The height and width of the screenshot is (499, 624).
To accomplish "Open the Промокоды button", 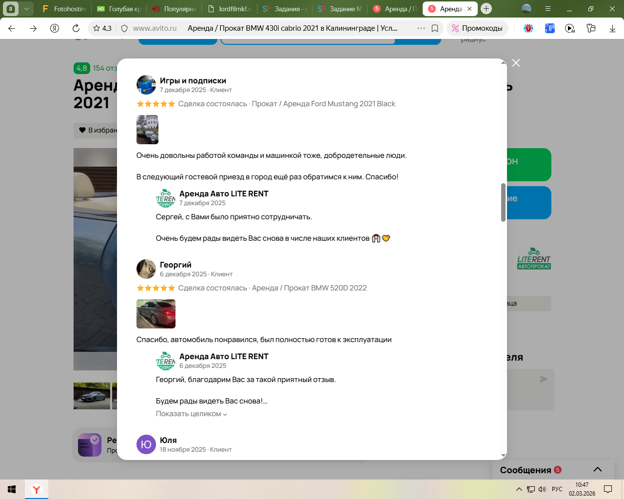I will pyautogui.click(x=477, y=28).
